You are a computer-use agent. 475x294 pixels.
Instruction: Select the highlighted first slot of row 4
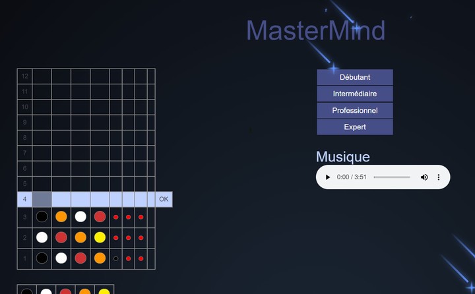pyautogui.click(x=42, y=199)
